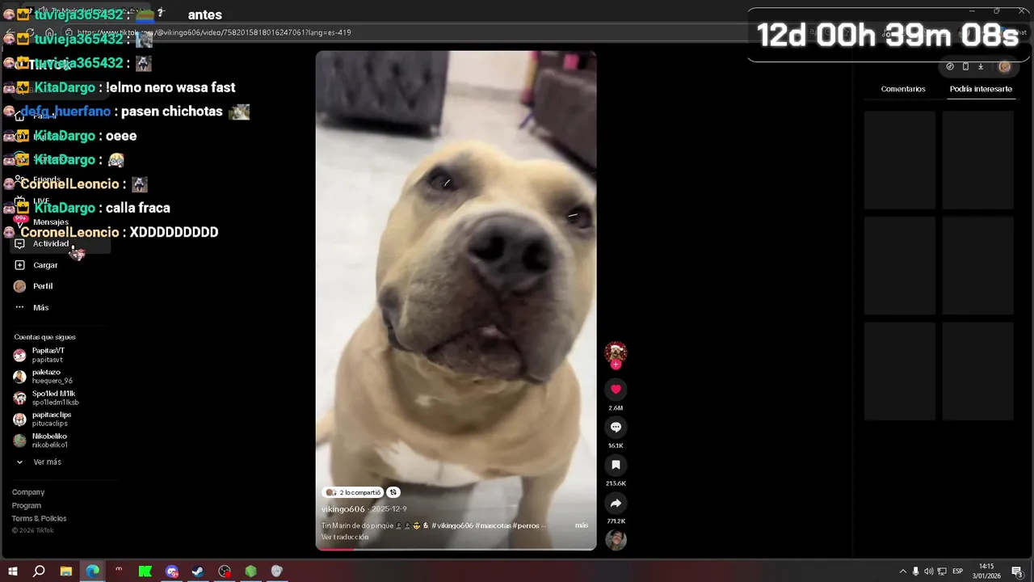
Task: Open #mascotas hashtag
Action: 493,525
